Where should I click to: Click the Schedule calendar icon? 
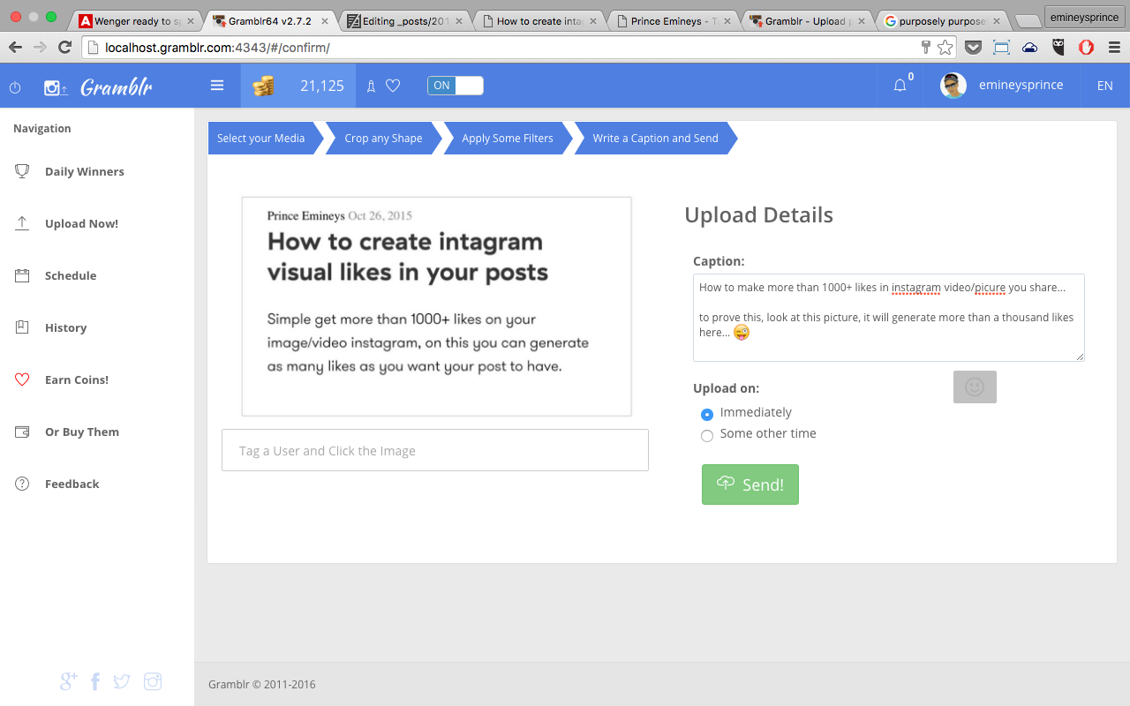point(22,275)
